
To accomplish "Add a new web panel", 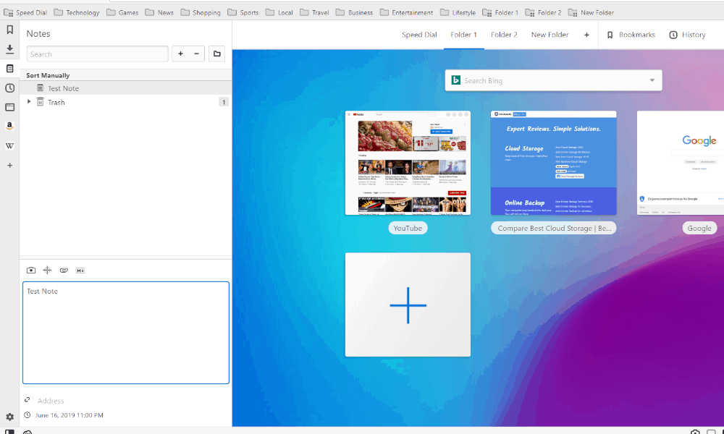I will tap(9, 165).
